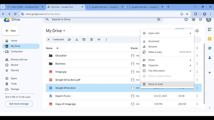Open more actions for Export (1).csv
Image resolution: width=214 pixels, height=120 pixels.
pos(197,96)
